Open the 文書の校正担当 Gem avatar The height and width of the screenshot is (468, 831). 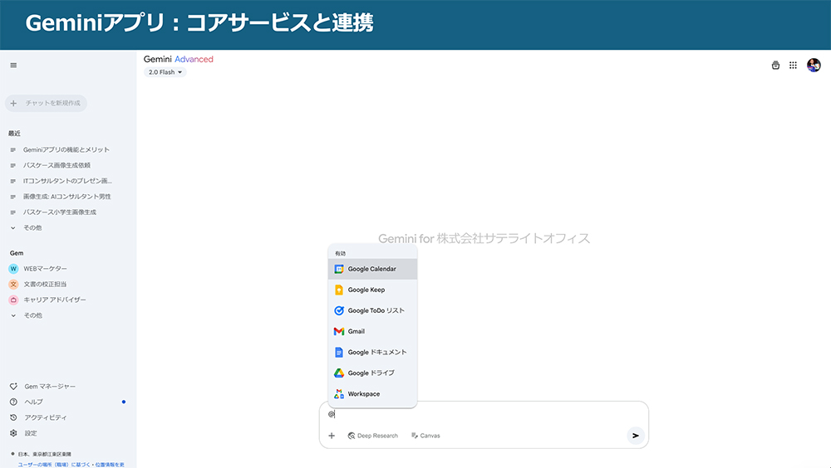click(14, 285)
